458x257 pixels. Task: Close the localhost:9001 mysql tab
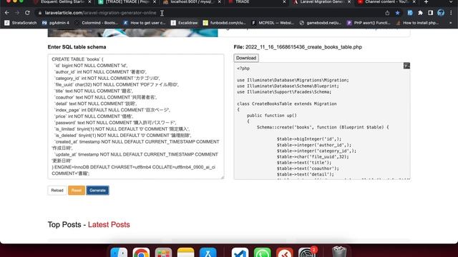coord(220,2)
